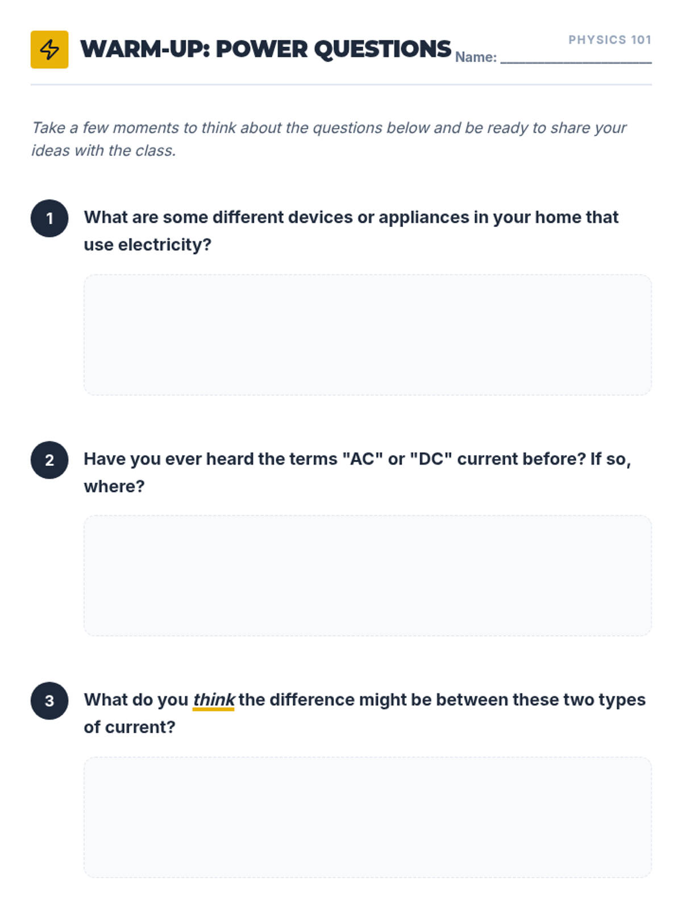Click the underlined word "think"
Image resolution: width=682 pixels, height=910 pixels.
(214, 700)
